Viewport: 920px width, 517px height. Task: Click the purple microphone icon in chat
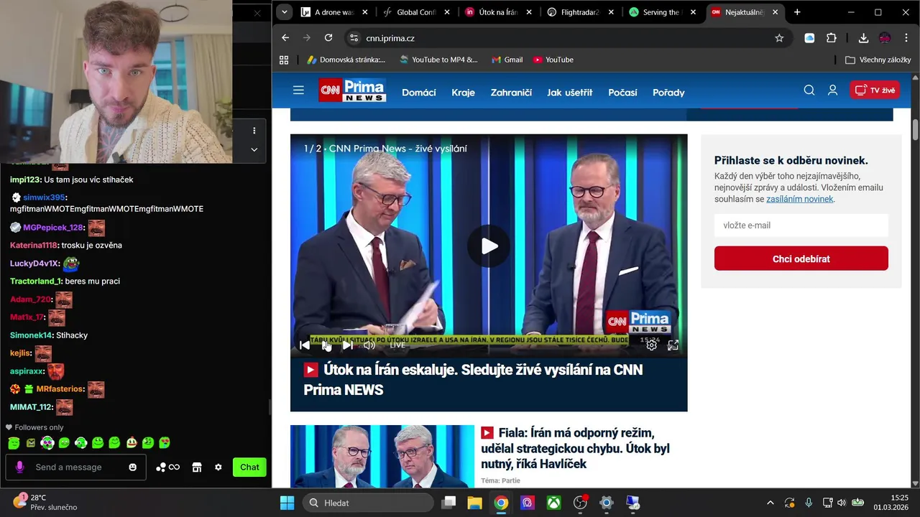[x=19, y=467]
